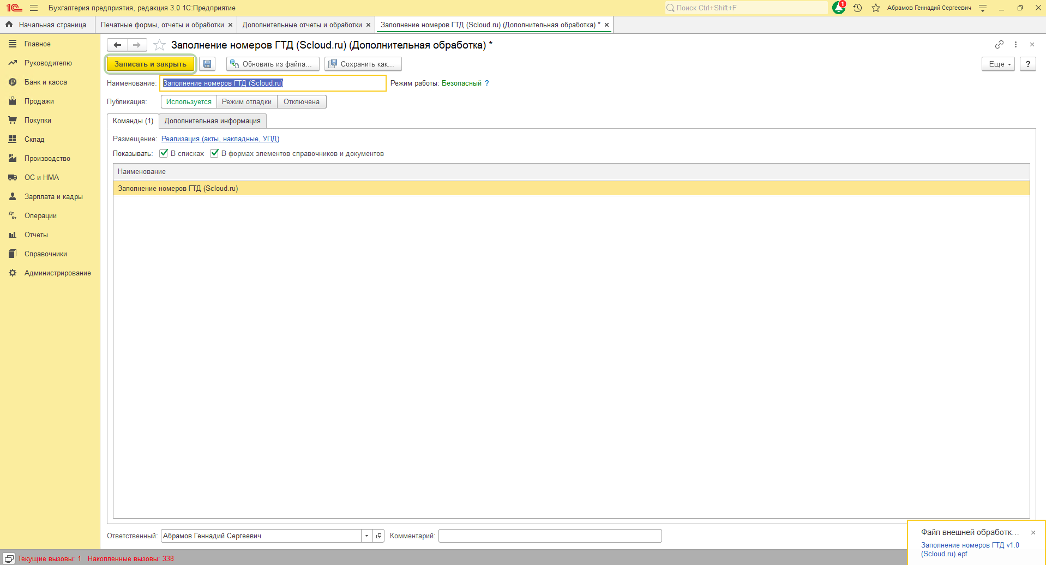Click the Зарплата и кадры person icon
This screenshot has width=1046, height=565.
pyautogui.click(x=13, y=196)
